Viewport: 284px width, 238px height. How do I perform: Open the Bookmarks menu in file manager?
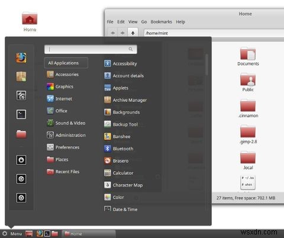[x=161, y=22]
